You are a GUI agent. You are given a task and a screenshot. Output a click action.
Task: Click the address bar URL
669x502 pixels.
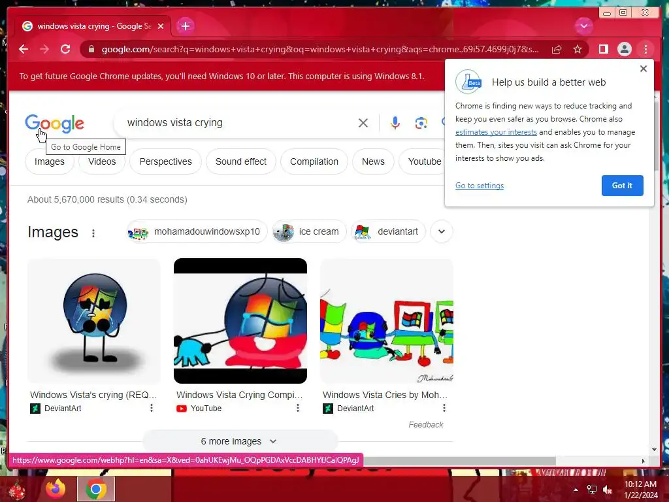320,50
